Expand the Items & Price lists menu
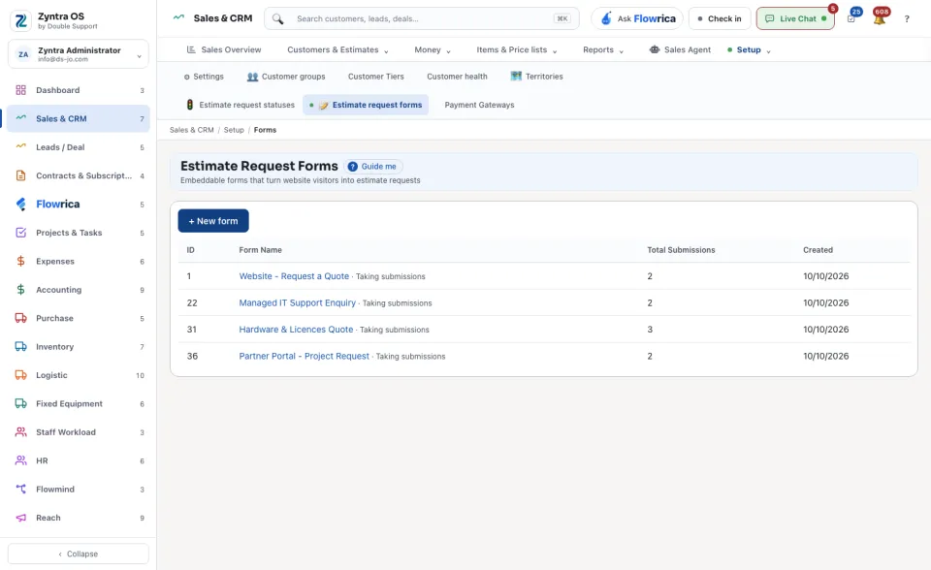This screenshot has height=570, width=931. 517,49
